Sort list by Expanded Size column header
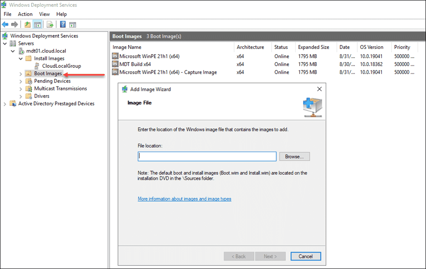 [x=313, y=47]
